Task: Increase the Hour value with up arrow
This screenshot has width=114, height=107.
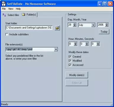Action: pos(75,43)
